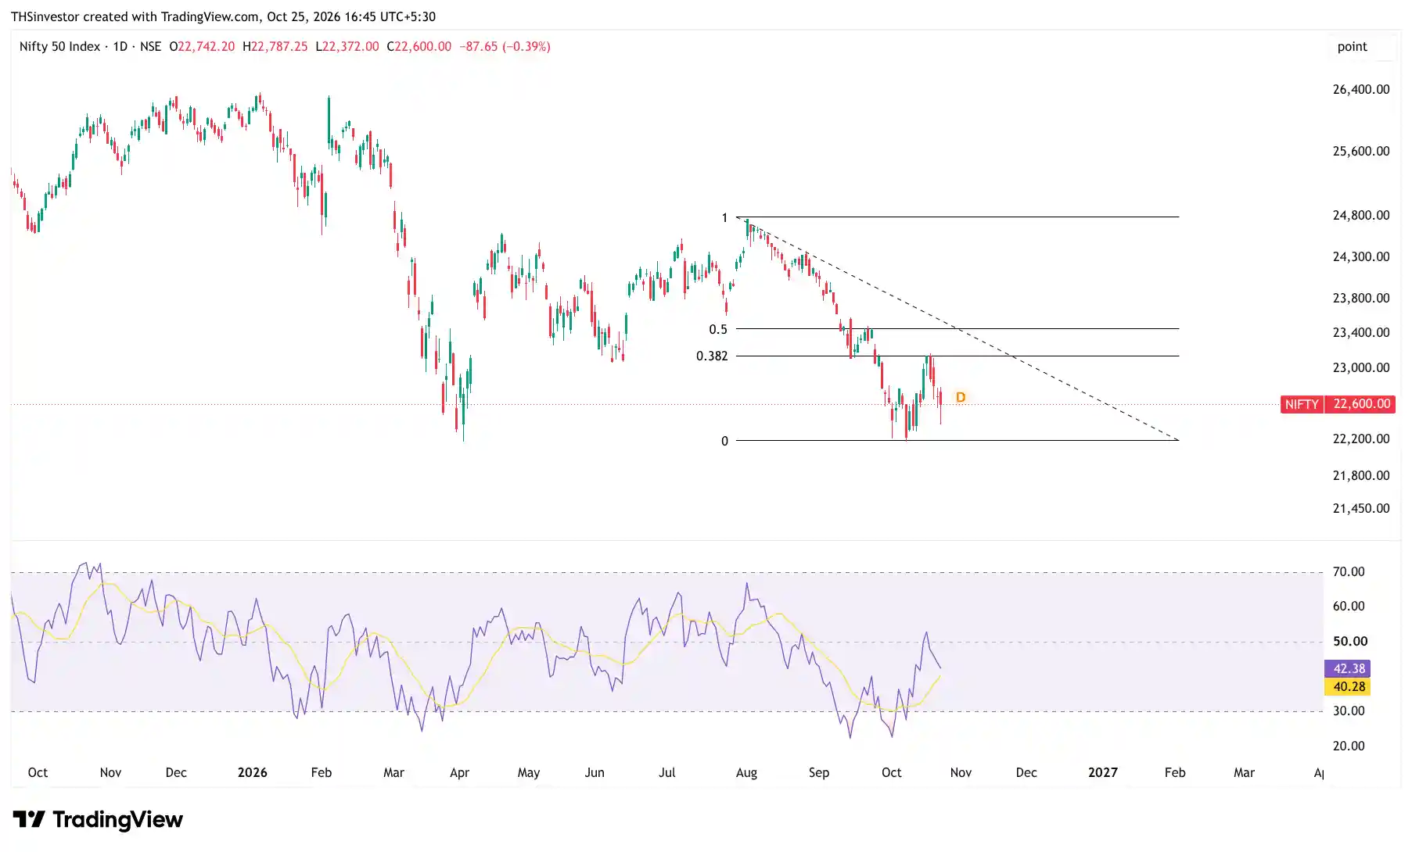Click the Fibonacci 0 level label
Screen dimensions: 1412x852
(x=724, y=441)
